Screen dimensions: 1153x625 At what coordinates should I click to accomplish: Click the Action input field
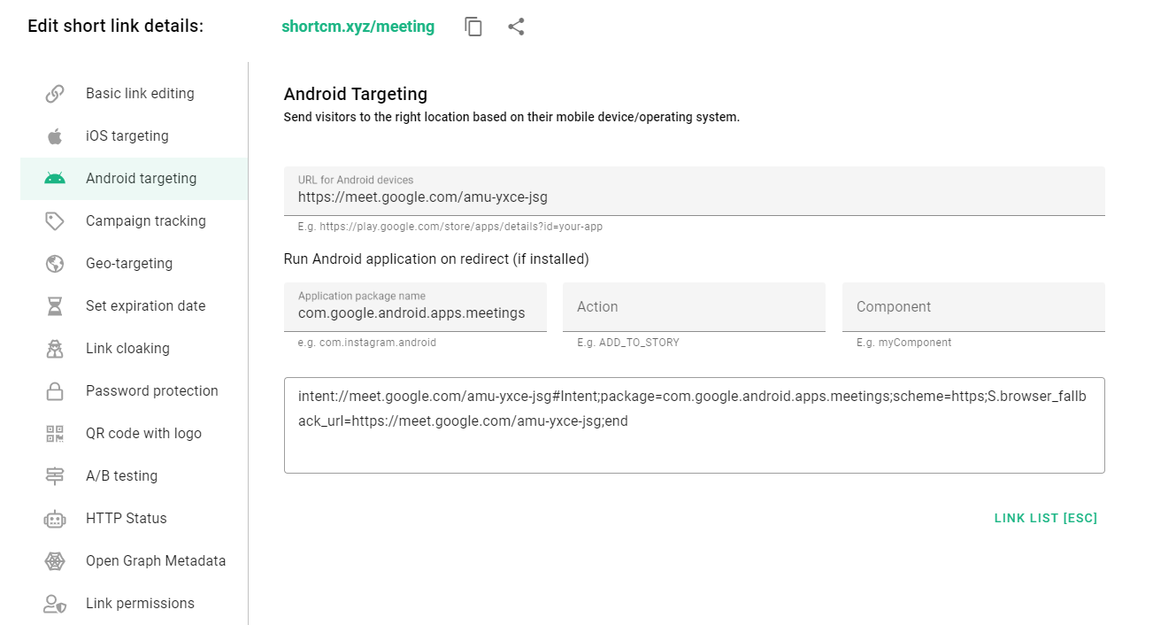(x=694, y=306)
